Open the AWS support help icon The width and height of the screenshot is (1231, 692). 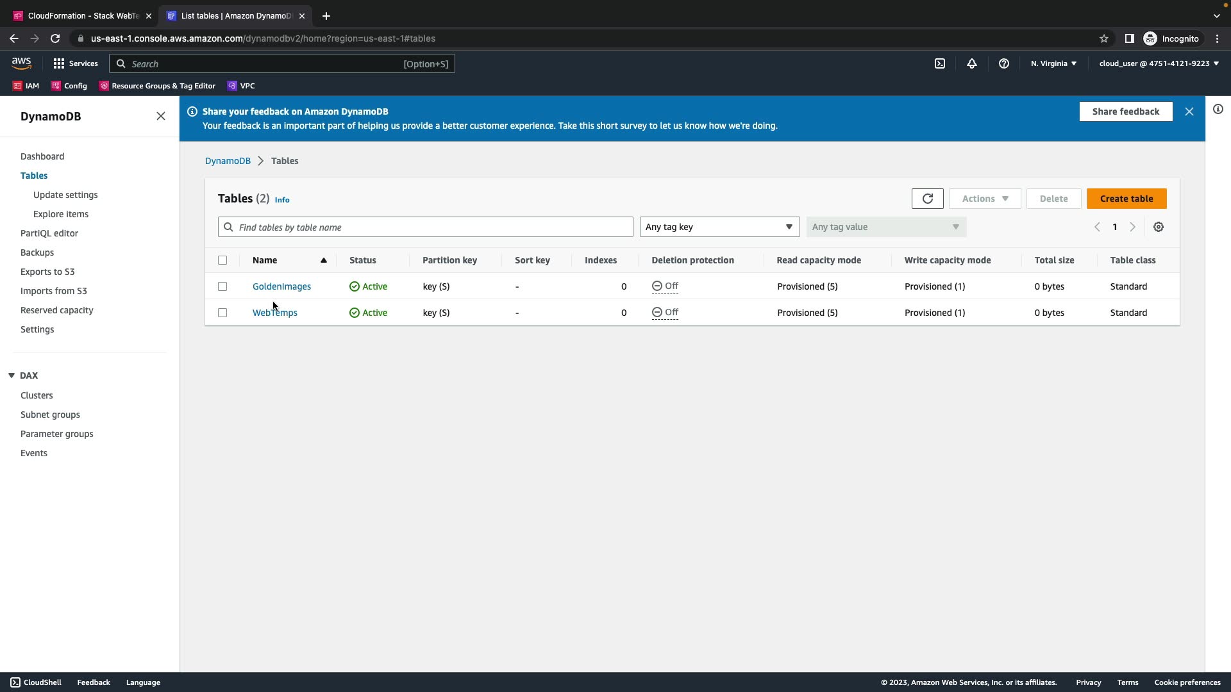[1003, 63]
